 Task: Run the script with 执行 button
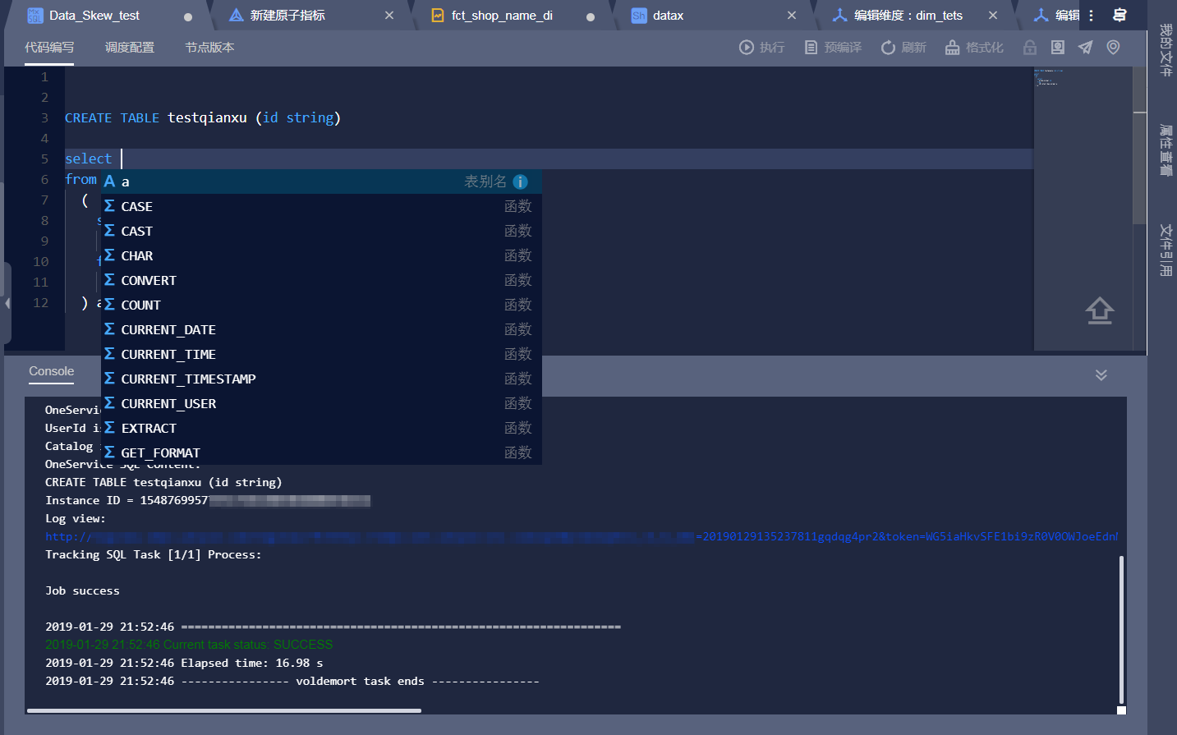[x=761, y=48]
